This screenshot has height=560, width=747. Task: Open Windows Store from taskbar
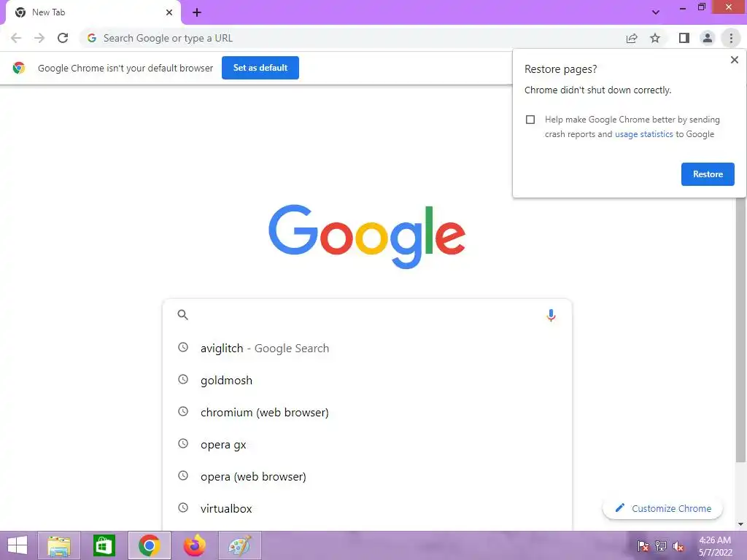pyautogui.click(x=104, y=545)
